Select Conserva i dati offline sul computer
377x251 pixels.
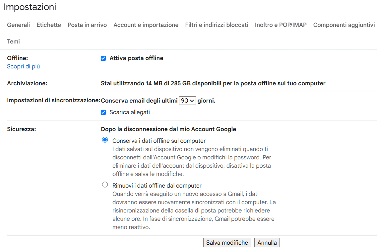105,140
